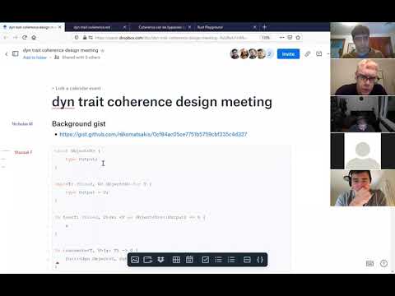Insert a code block

pyautogui.click(x=260, y=260)
